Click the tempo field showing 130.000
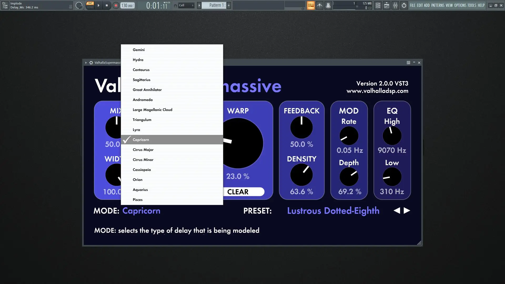Image resolution: width=505 pixels, height=284 pixels. point(127,6)
